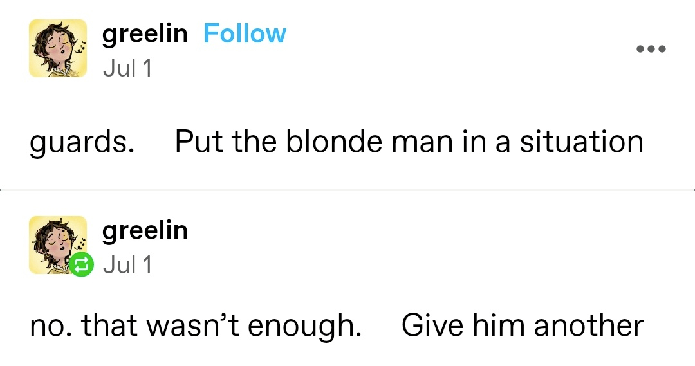Open greelin's avatar on the original post
The width and height of the screenshot is (695, 366).
tap(58, 48)
